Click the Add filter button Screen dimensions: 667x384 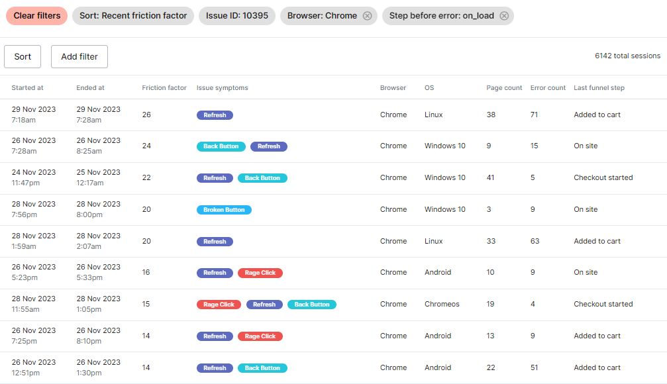[x=79, y=56]
